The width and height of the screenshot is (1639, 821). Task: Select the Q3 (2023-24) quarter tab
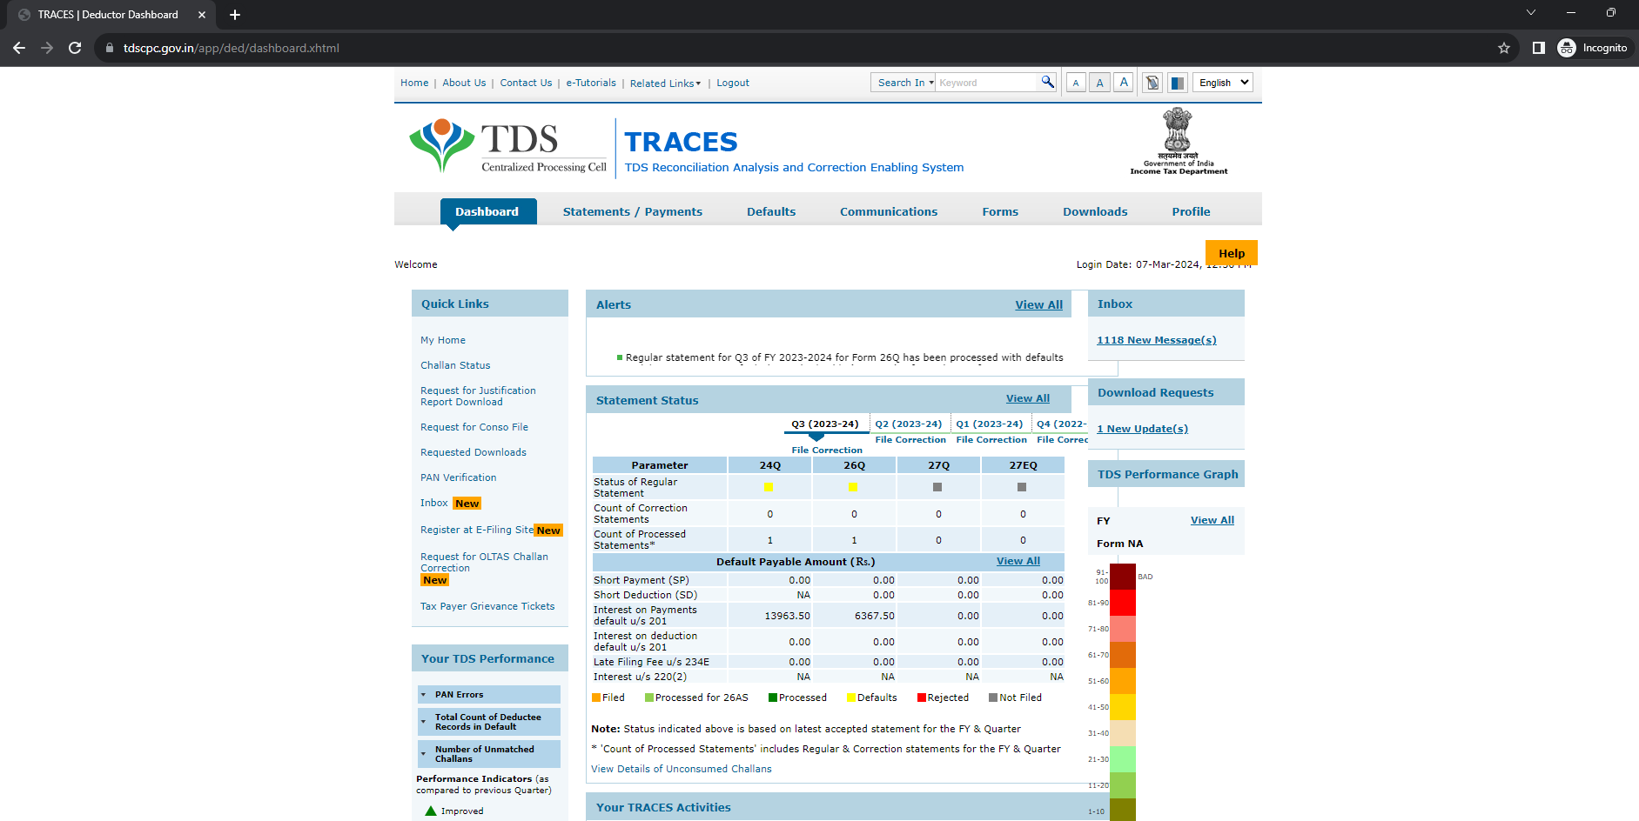tap(825, 424)
